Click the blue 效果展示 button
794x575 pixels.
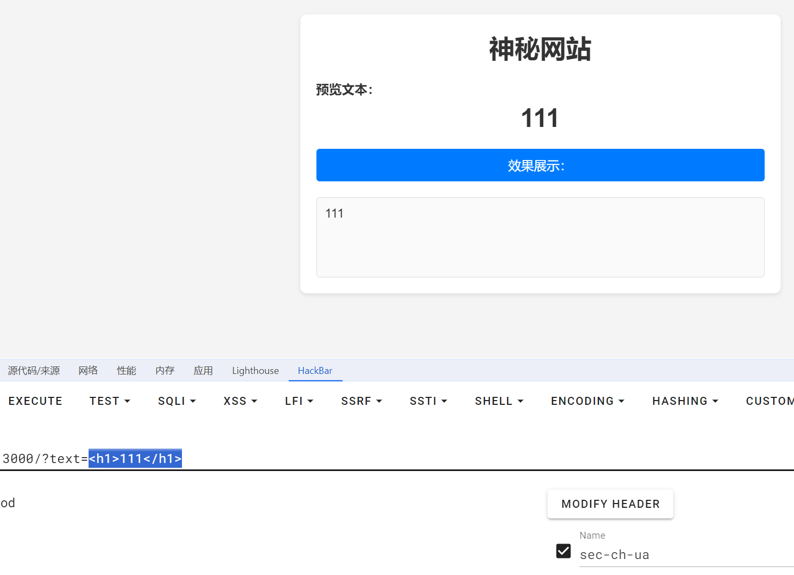click(x=541, y=165)
